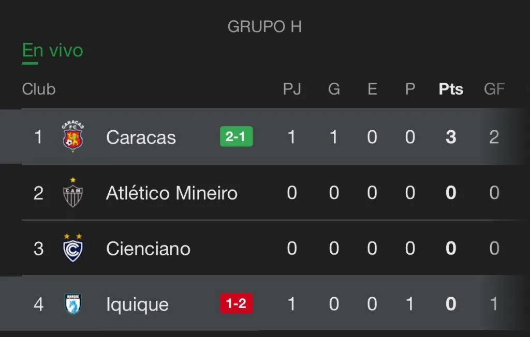Open the Cienciano team name link
Viewport: 530px width, 337px height.
point(148,249)
